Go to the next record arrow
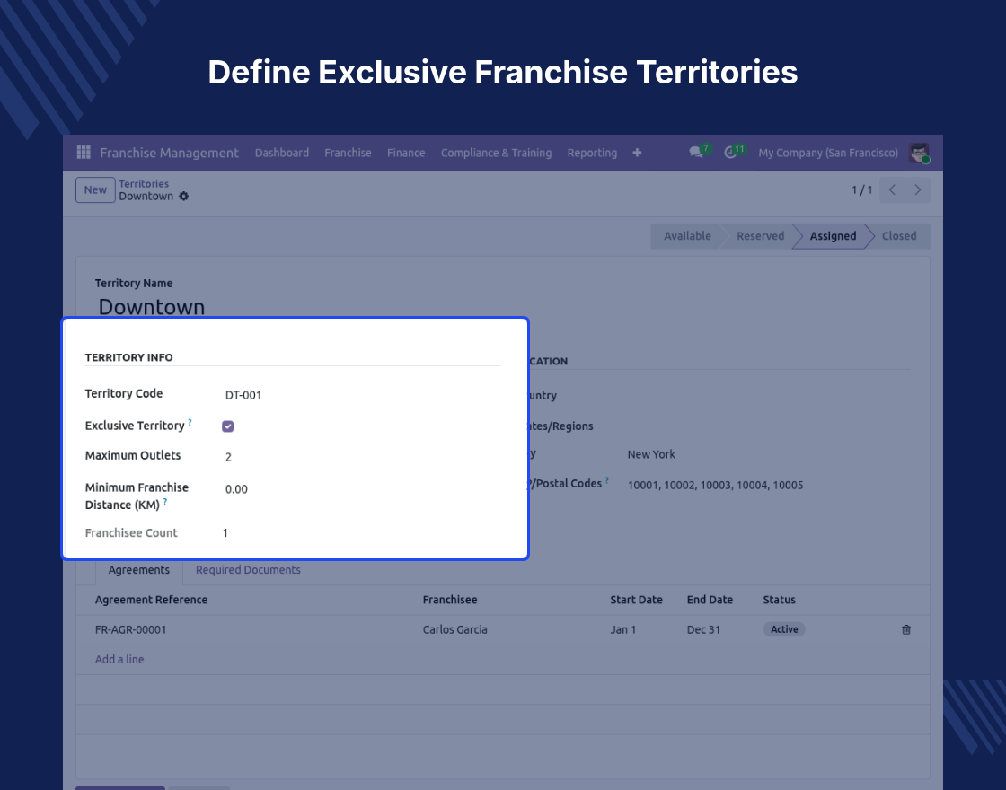The width and height of the screenshot is (1006, 790). [917, 189]
